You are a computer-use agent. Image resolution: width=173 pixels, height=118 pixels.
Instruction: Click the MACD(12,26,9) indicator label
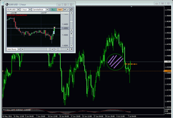tap(17, 110)
